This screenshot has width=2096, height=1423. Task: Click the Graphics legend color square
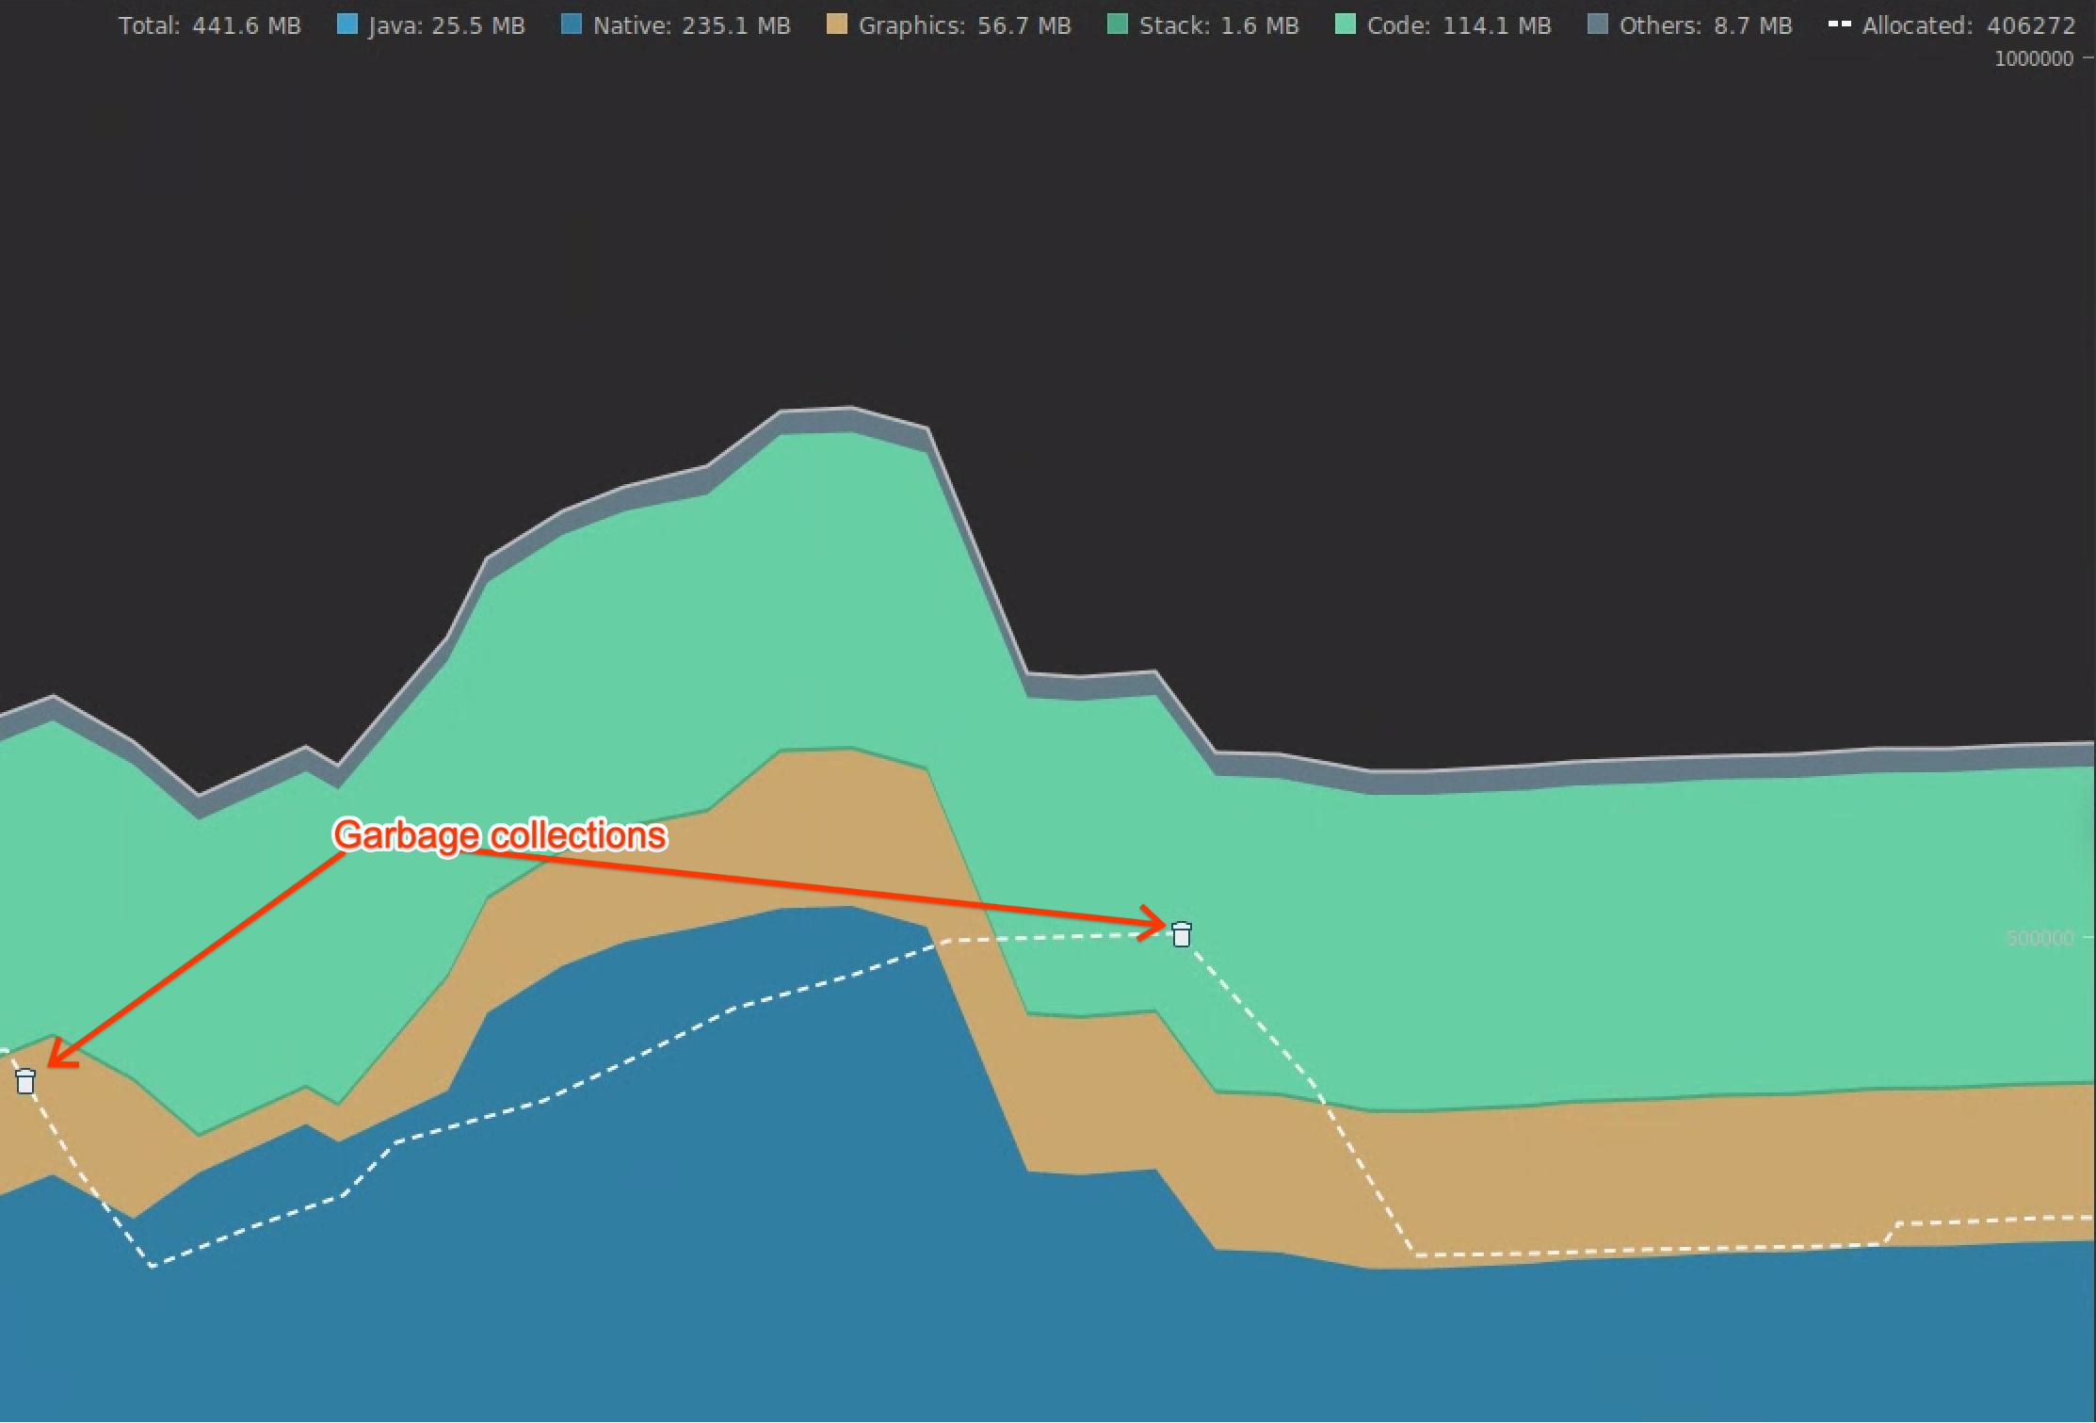[836, 24]
